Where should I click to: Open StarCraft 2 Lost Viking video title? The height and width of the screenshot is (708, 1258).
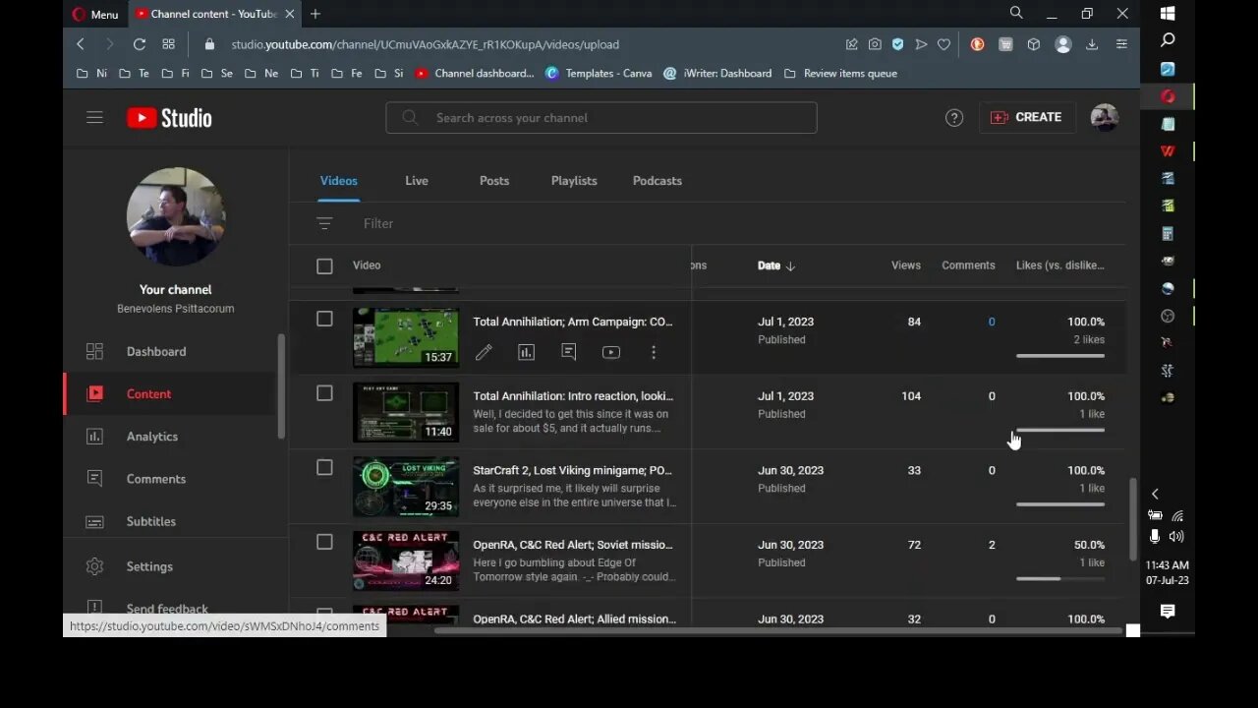(573, 470)
